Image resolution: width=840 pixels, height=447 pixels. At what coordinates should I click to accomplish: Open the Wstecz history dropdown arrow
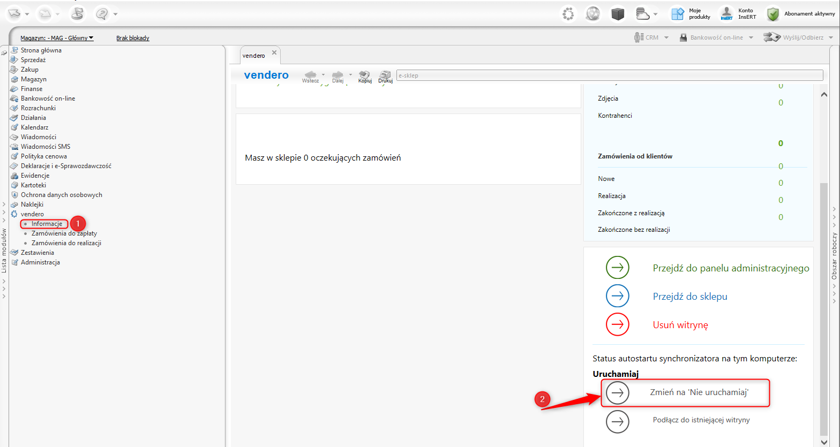coord(323,74)
